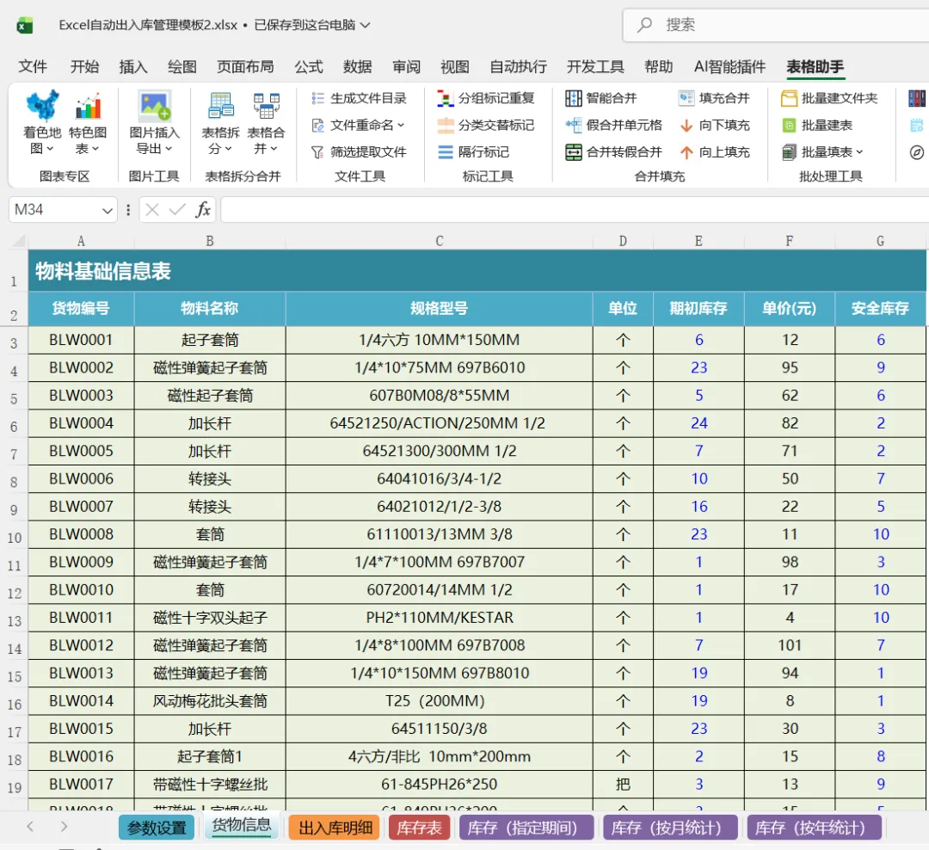Click the formula bar input area
The height and width of the screenshot is (850, 929).
[x=575, y=209]
